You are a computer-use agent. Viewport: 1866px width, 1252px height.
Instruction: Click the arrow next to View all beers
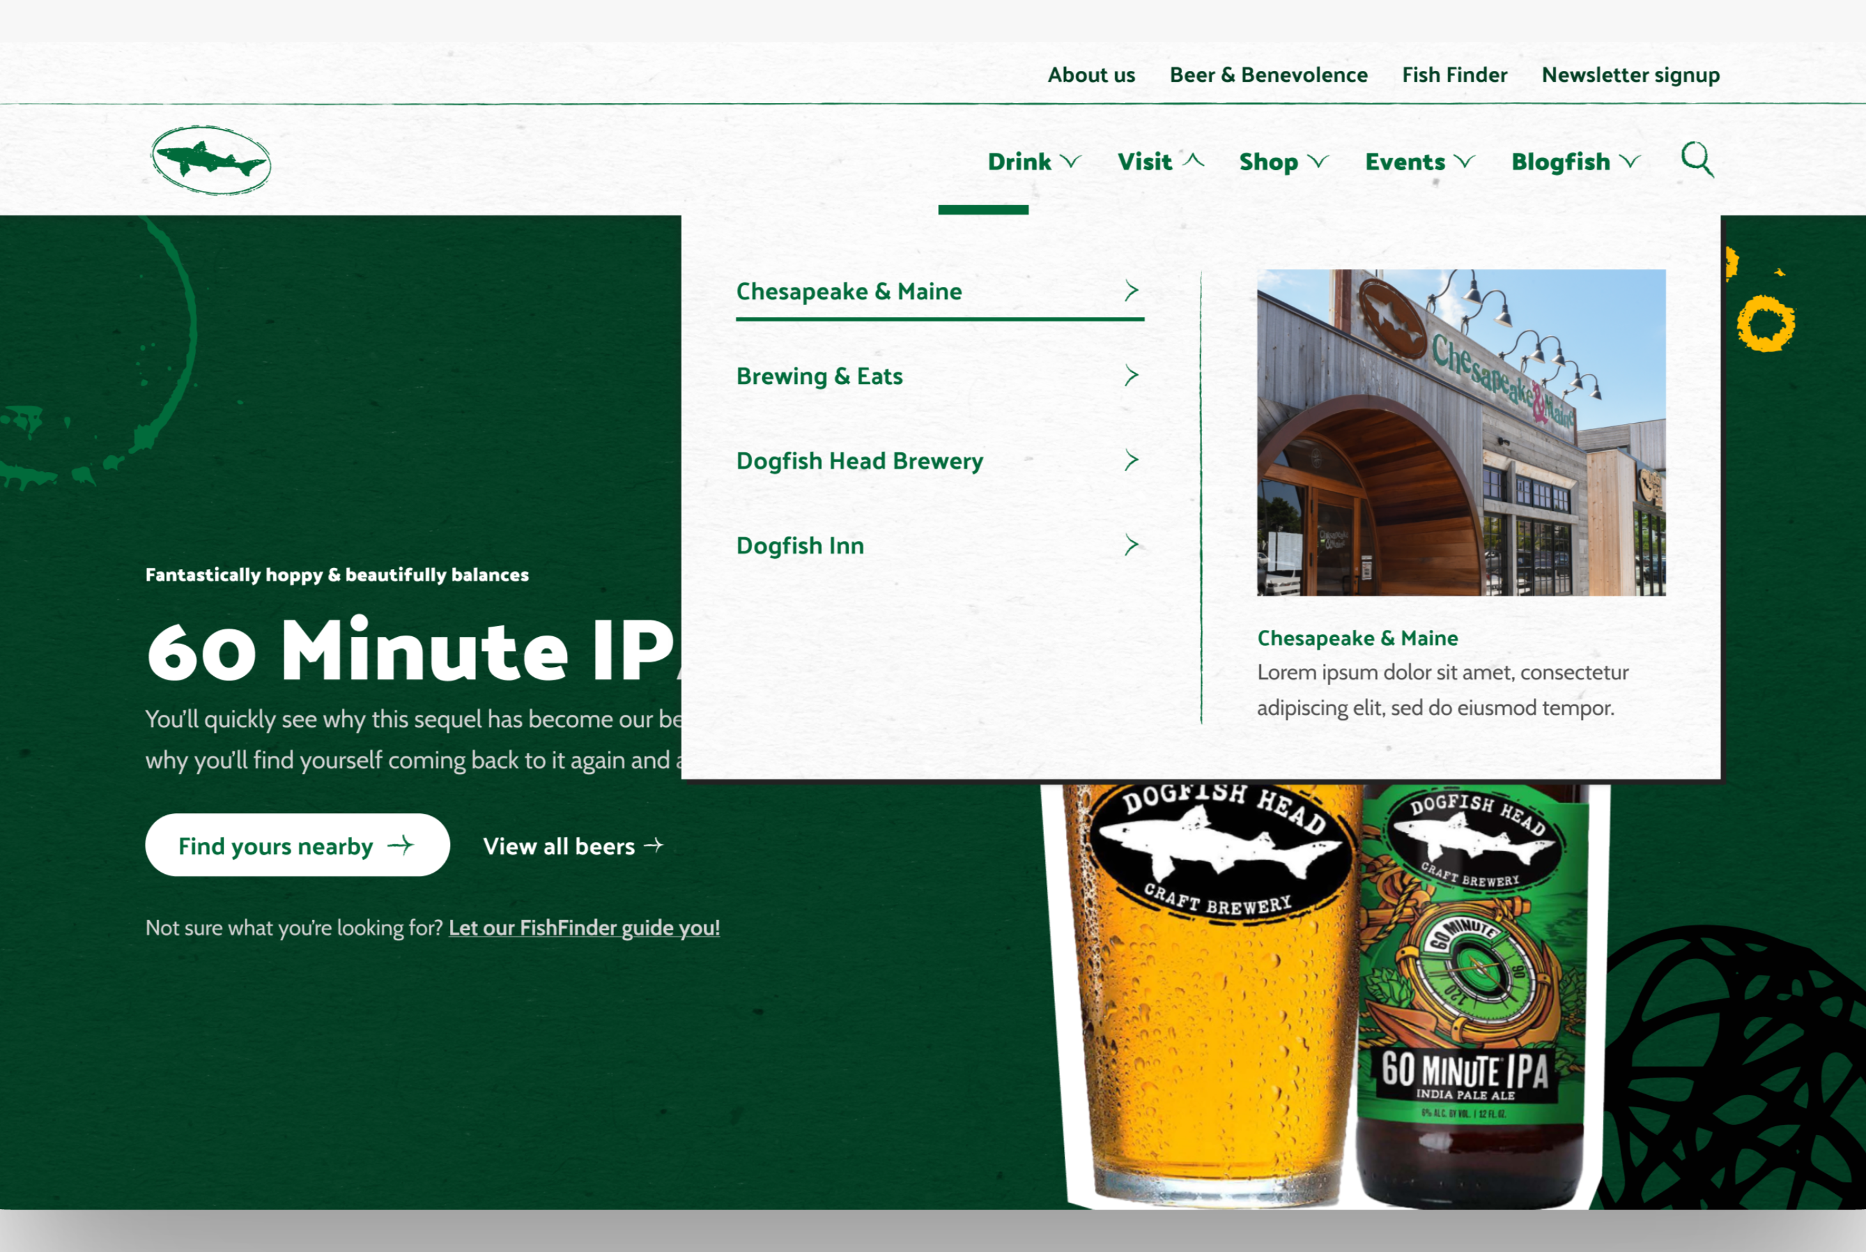655,846
